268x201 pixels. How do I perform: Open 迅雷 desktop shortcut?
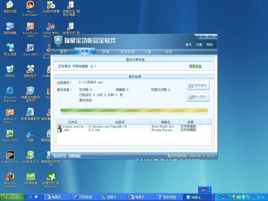(x=30, y=136)
